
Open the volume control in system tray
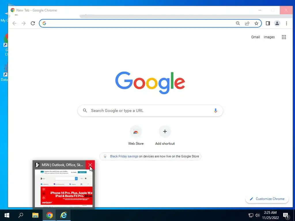click(x=257, y=215)
